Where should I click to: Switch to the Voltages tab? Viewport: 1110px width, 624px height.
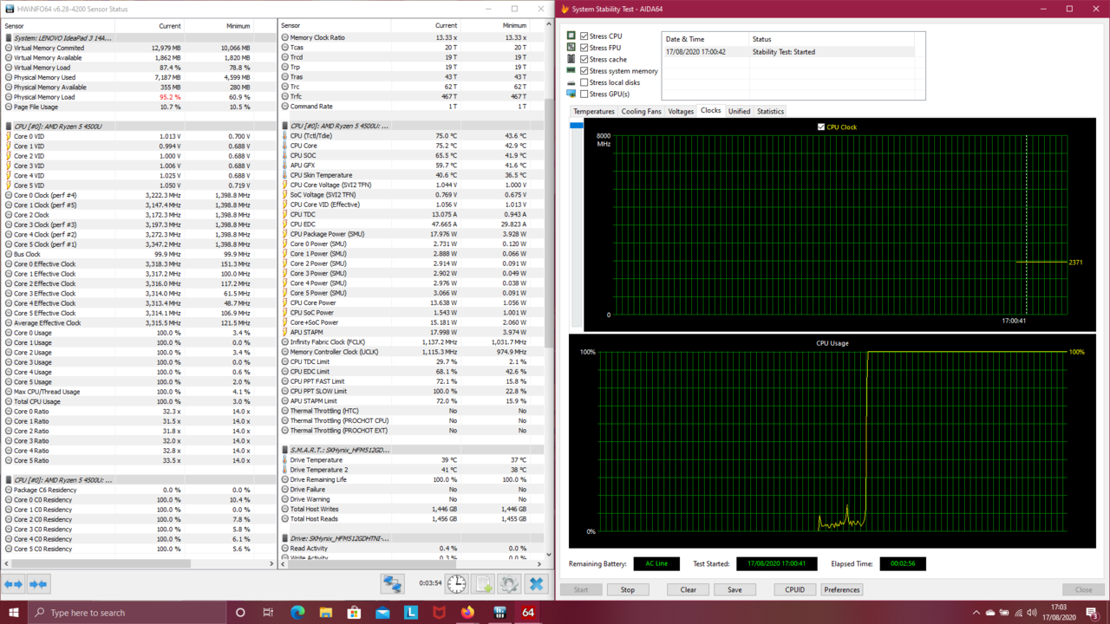tap(681, 111)
